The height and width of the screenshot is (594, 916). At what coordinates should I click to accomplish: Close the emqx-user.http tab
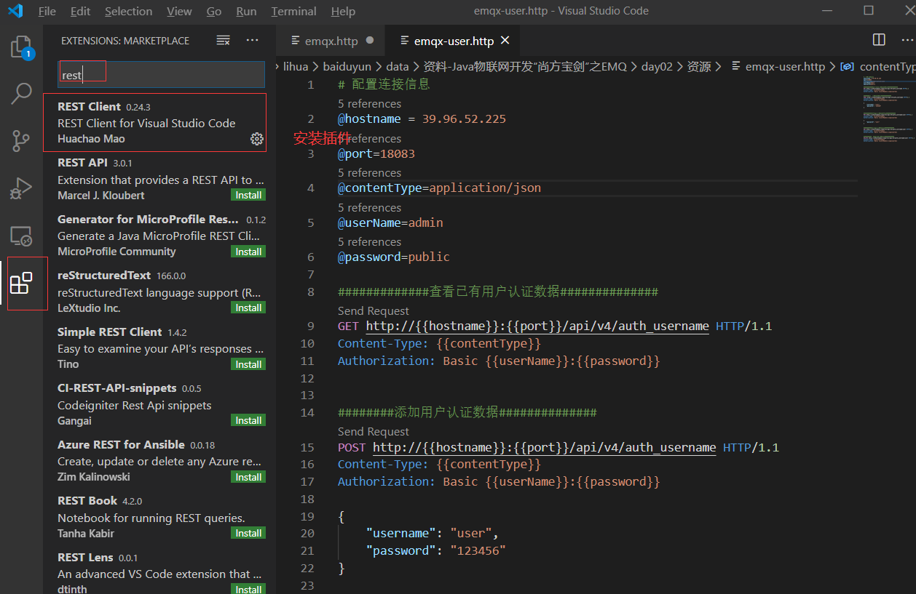pos(505,41)
